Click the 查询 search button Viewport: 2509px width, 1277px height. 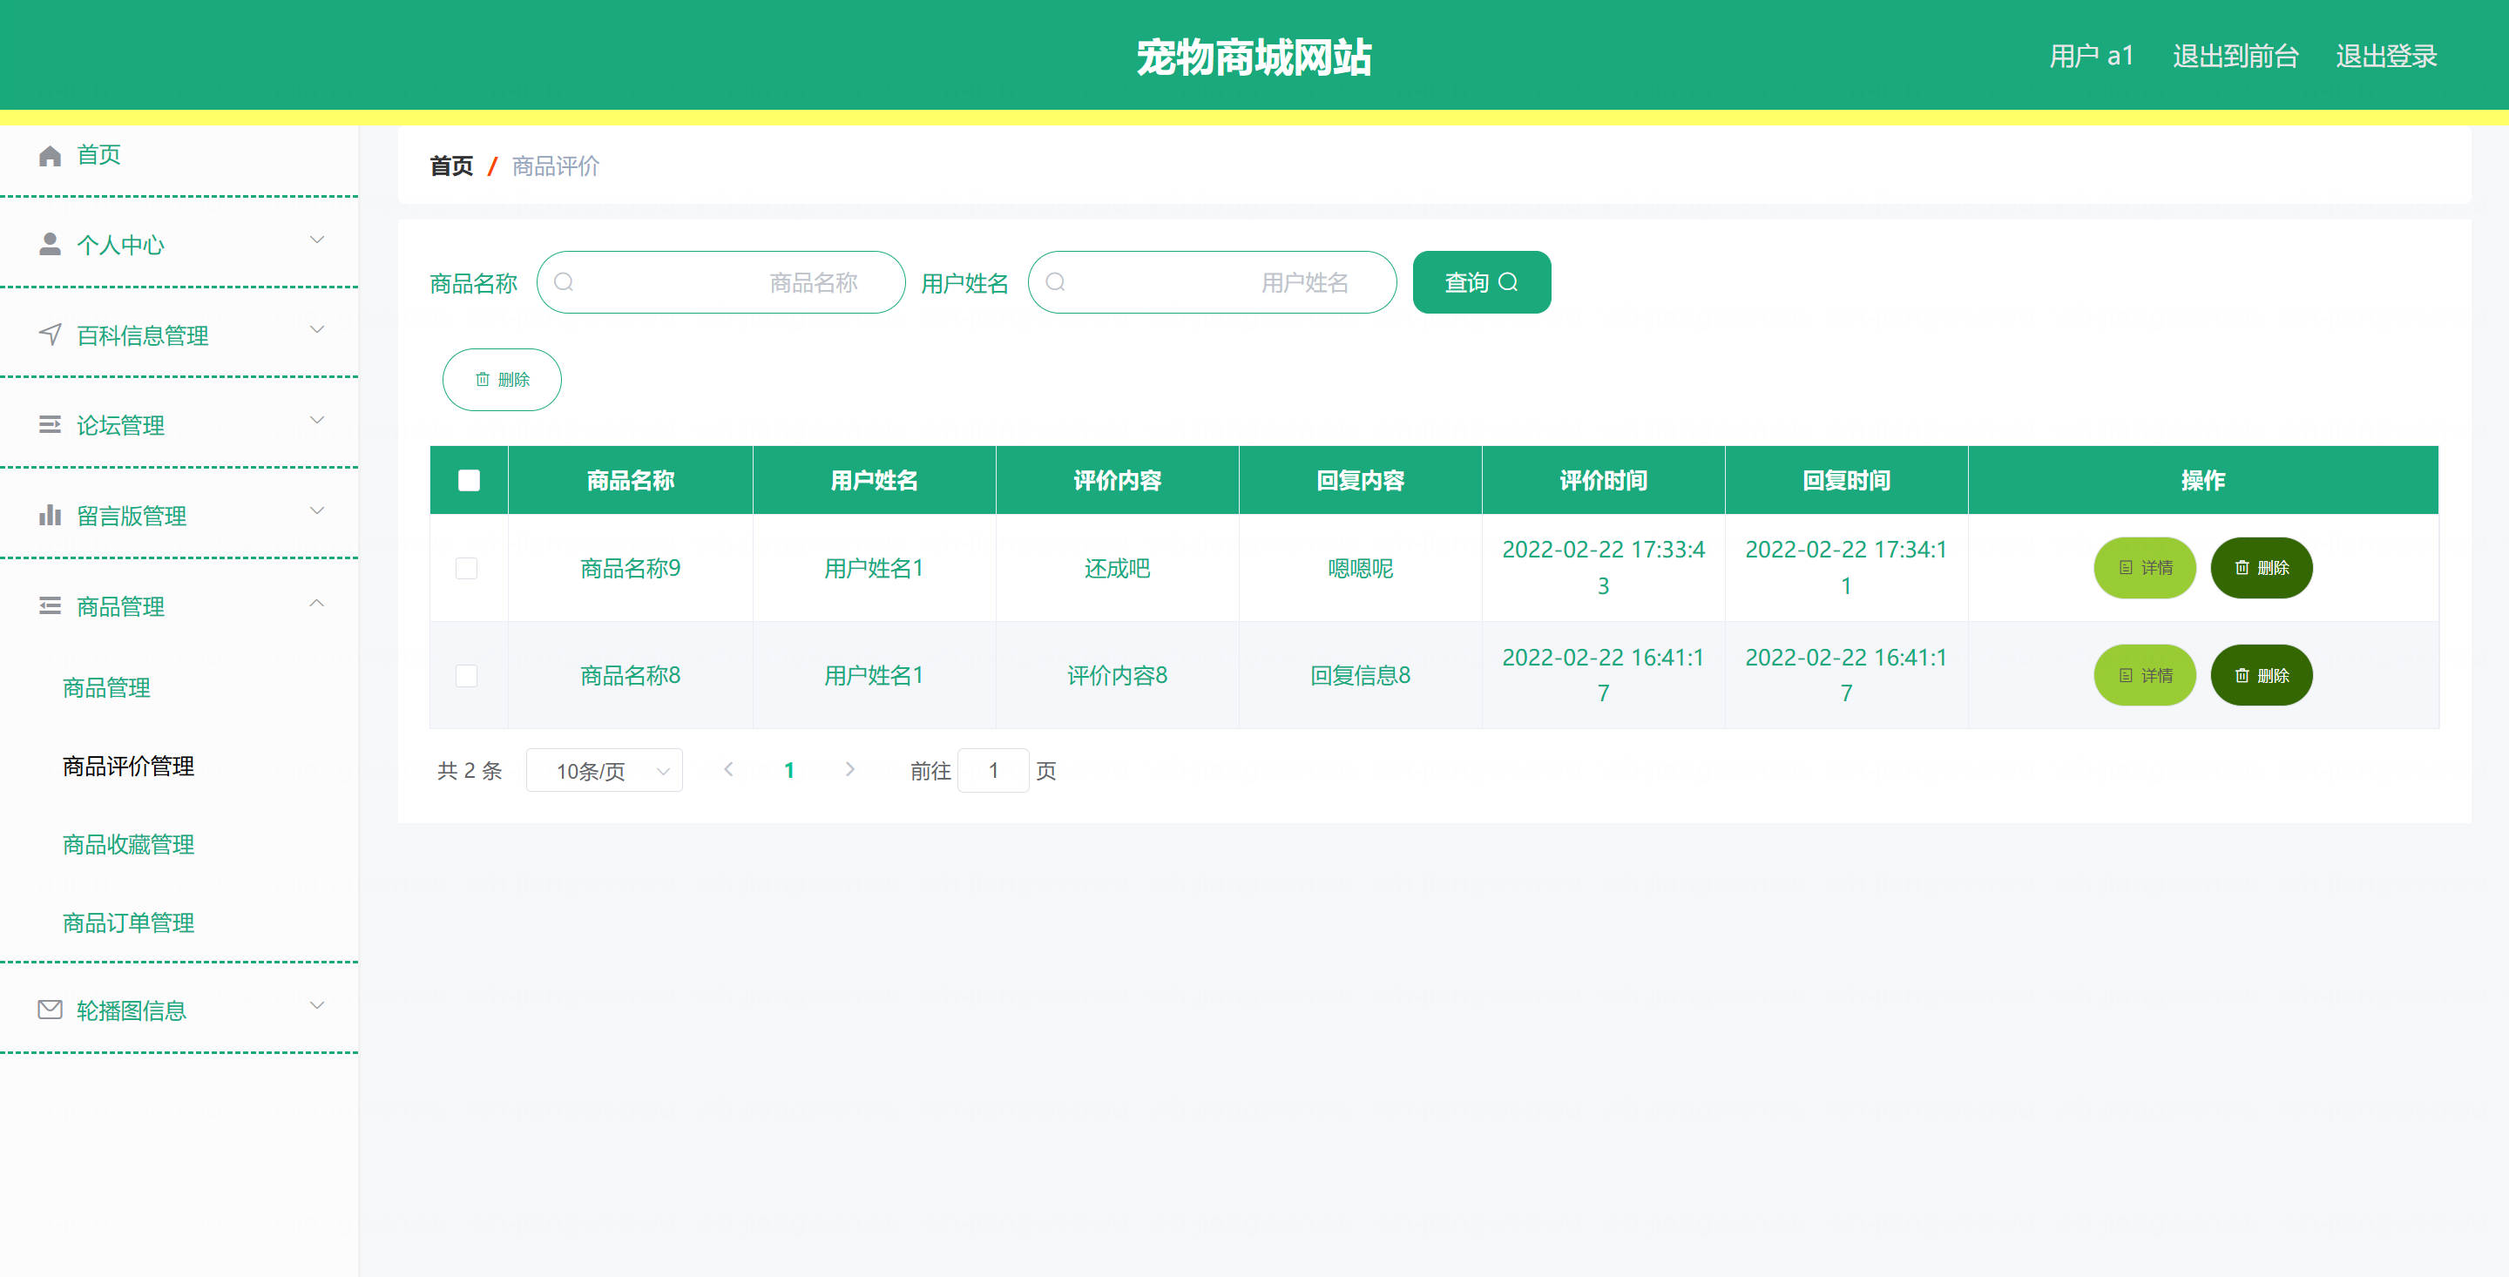pyautogui.click(x=1480, y=282)
